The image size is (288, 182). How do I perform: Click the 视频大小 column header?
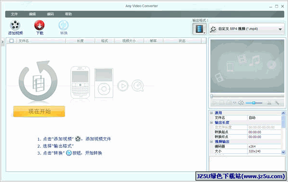click(x=129, y=41)
